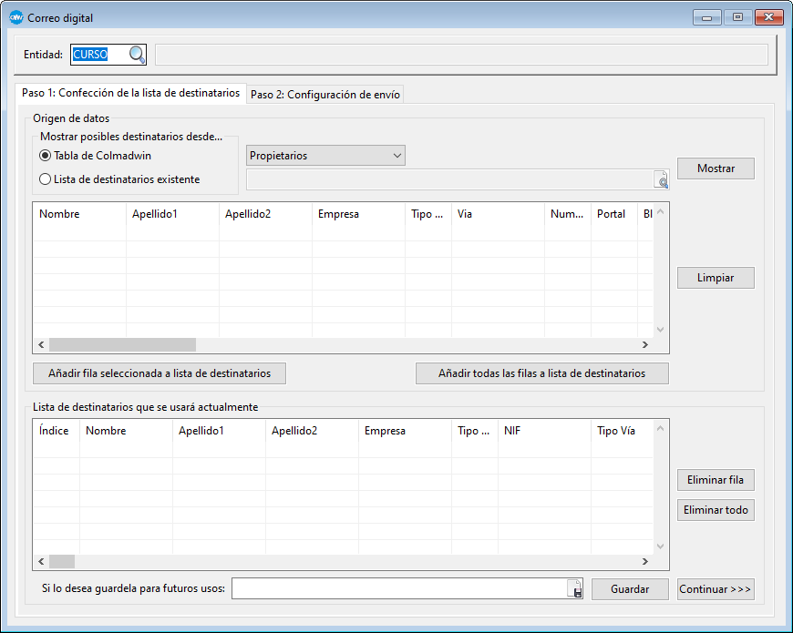The width and height of the screenshot is (793, 633).
Task: Click the 'guardela para futuros usos' text field
Action: tap(398, 589)
